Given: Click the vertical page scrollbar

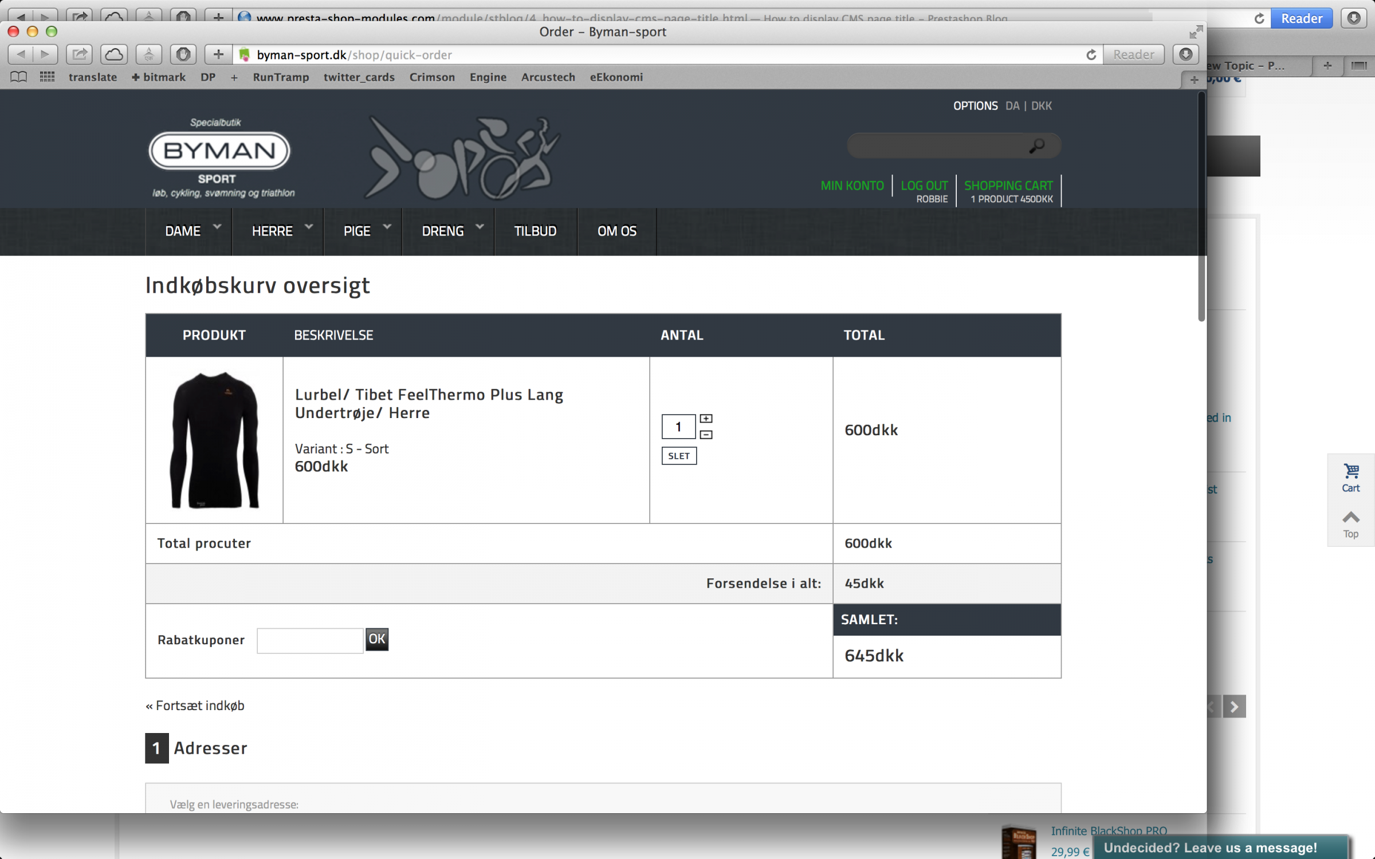Looking at the screenshot, I should (x=1201, y=206).
